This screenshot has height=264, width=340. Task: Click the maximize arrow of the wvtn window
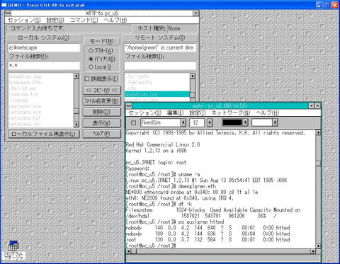[317, 105]
